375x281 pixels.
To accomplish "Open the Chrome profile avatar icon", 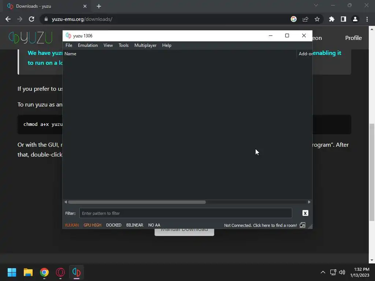I will [355, 19].
